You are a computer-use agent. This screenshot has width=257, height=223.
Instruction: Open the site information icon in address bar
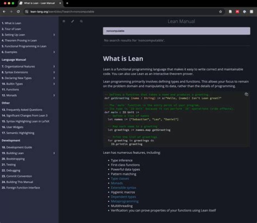point(26,12)
